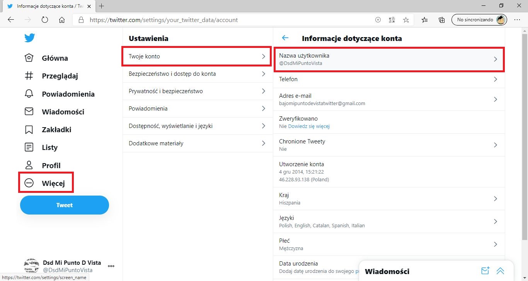
Task: Open browser settings ellipsis menu
Action: tap(517, 20)
